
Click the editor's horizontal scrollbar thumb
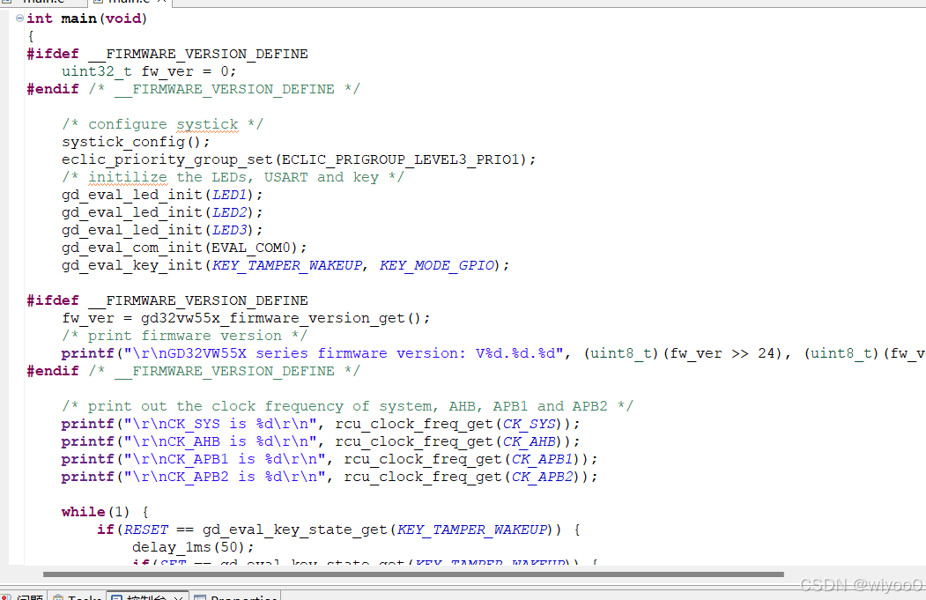click(413, 574)
